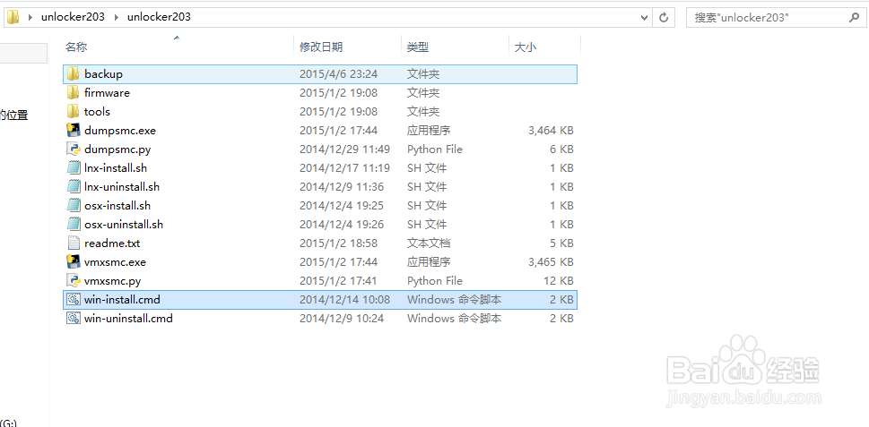Click the dumpsmc.exe application icon
Viewport: 869px width, 427px height.
pyautogui.click(x=74, y=130)
